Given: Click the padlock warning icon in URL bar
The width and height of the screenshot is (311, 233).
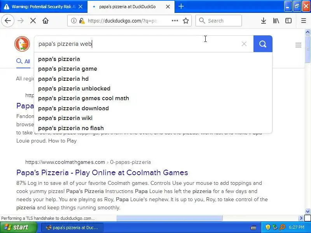Looking at the screenshot, I should coord(82,21).
